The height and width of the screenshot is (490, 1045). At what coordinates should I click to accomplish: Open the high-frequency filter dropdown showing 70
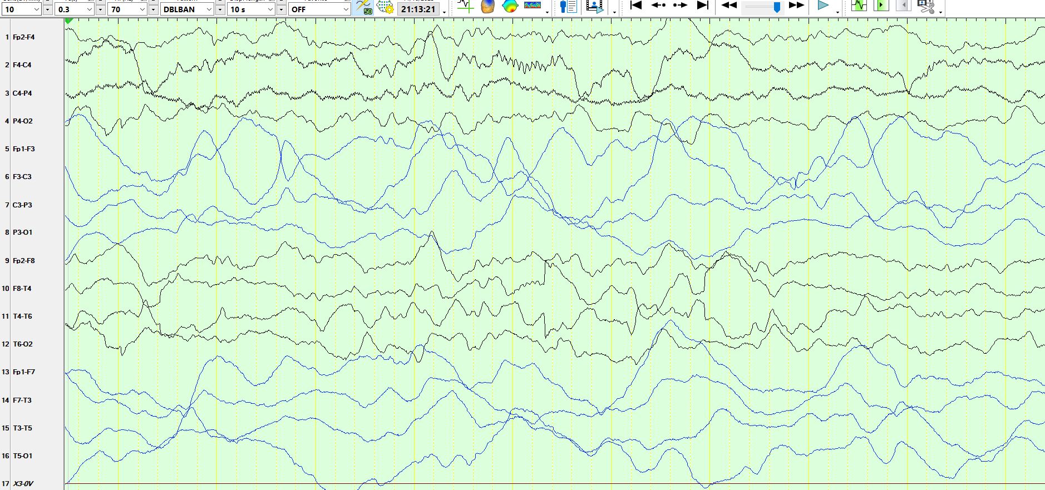point(128,9)
